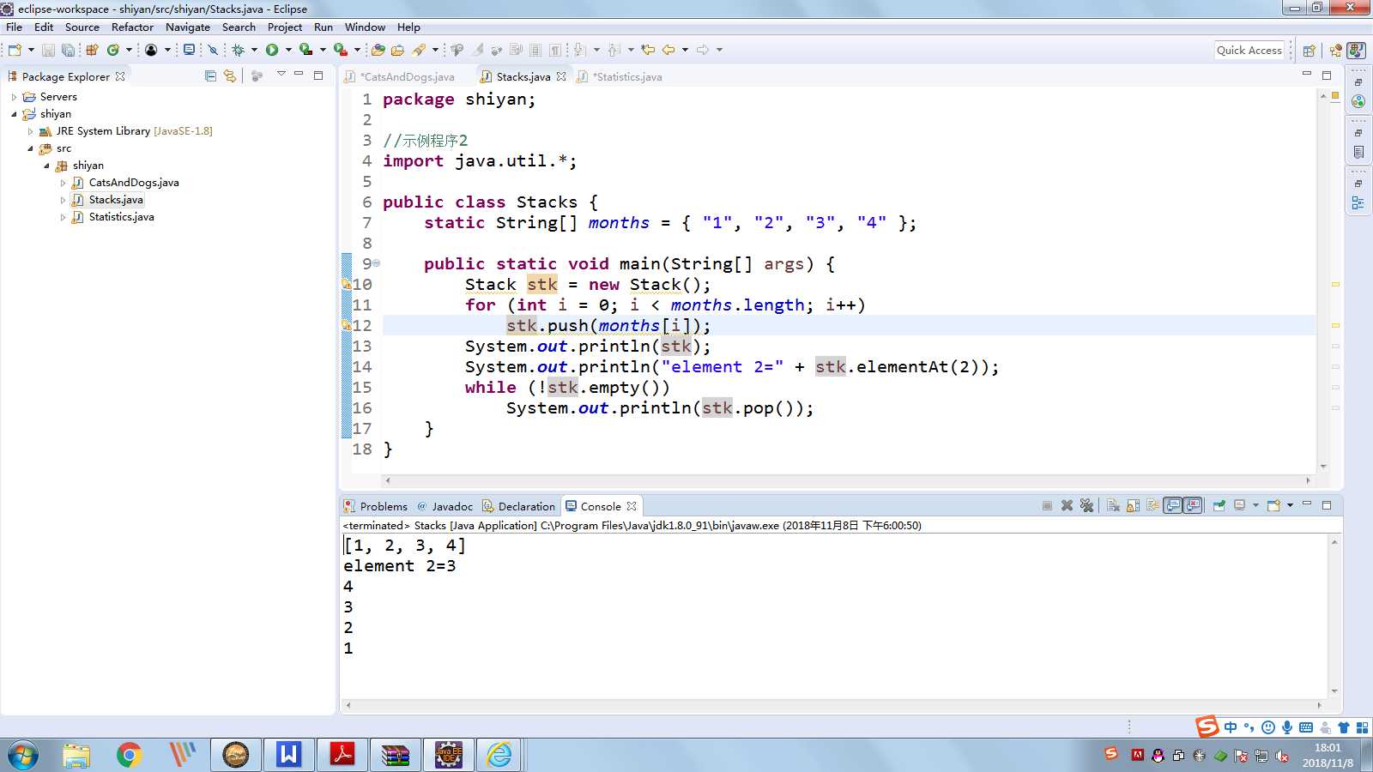Open the Source menu

(x=82, y=27)
